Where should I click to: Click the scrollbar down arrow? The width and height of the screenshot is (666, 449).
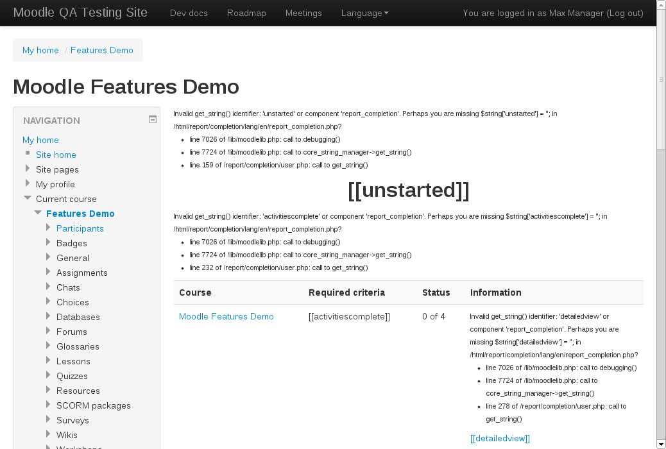662,445
